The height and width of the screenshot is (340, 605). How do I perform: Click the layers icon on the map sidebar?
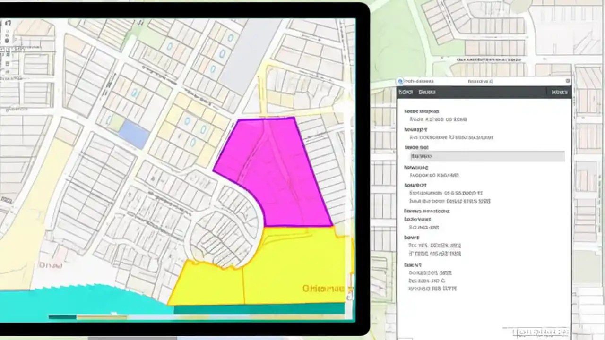[x=7, y=40]
